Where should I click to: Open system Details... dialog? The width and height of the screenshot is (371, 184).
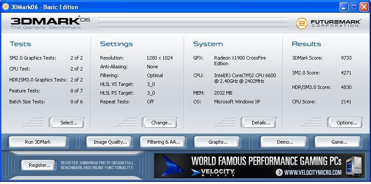[x=259, y=123]
